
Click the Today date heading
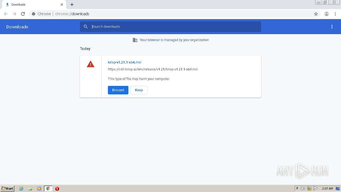[x=85, y=49]
